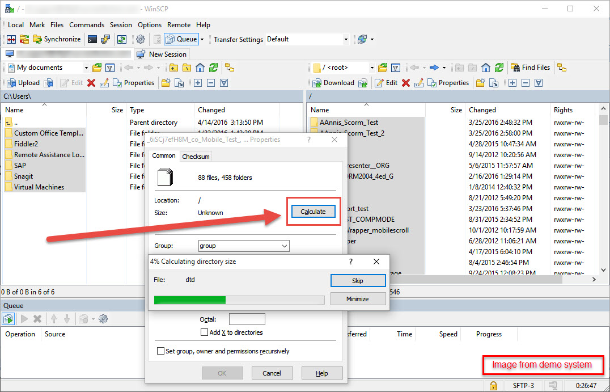Click open directory icon in remote panel

click(x=383, y=68)
